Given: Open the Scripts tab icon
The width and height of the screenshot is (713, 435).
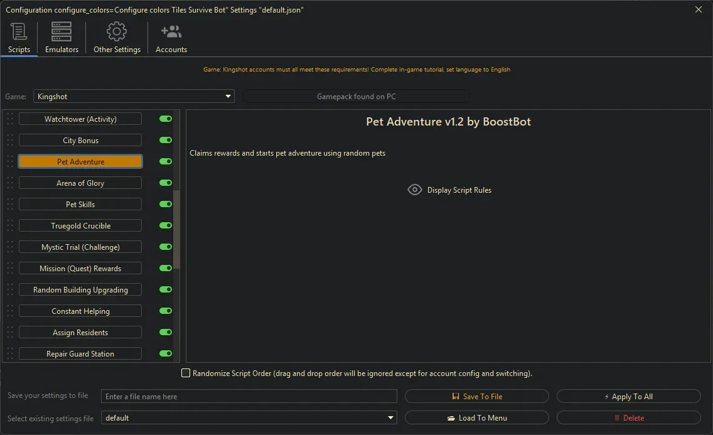Looking at the screenshot, I should point(19,31).
